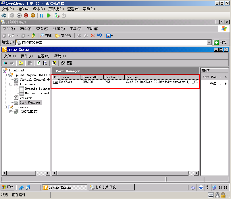Click the 256000 bandwidth value
The height and width of the screenshot is (199, 231).
(x=88, y=82)
